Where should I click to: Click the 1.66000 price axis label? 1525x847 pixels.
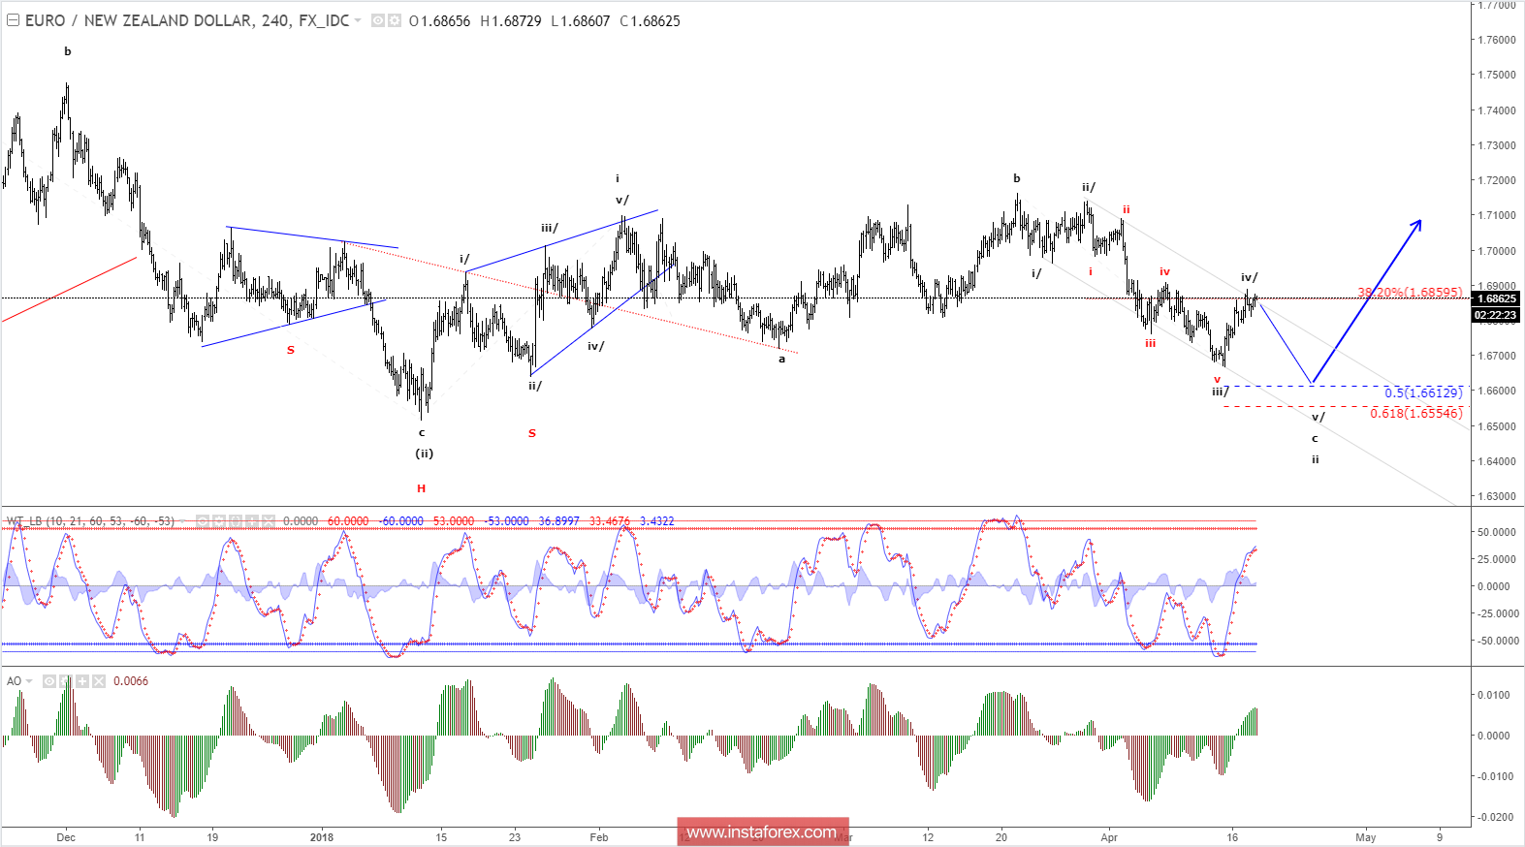point(1497,391)
